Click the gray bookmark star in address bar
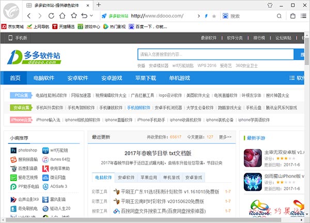 (214, 16)
